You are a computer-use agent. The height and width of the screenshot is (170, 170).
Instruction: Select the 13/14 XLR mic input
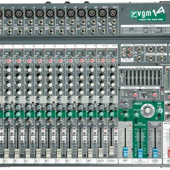coord(113,13)
